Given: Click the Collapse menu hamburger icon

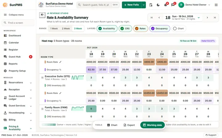Looking at the screenshot, I should pyautogui.click(x=5, y=15).
